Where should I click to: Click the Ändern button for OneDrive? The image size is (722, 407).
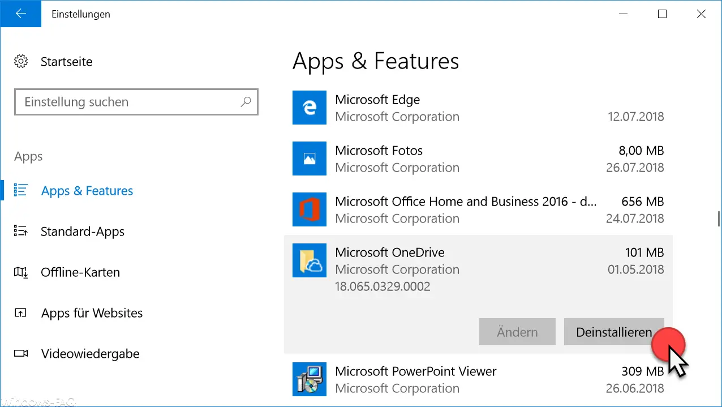click(x=517, y=332)
